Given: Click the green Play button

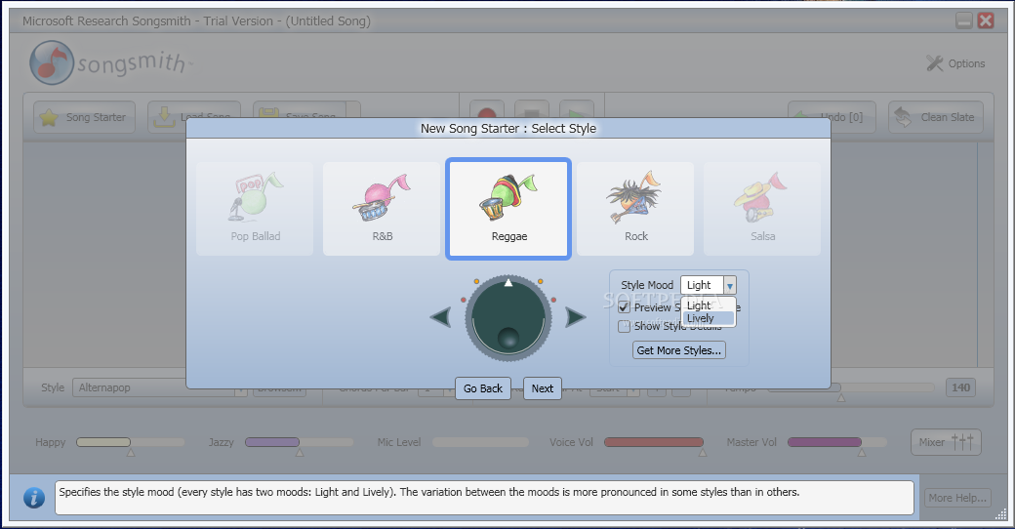Looking at the screenshot, I should pyautogui.click(x=577, y=109).
